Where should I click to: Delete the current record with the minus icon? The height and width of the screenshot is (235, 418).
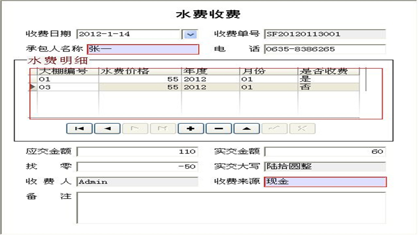click(218, 128)
